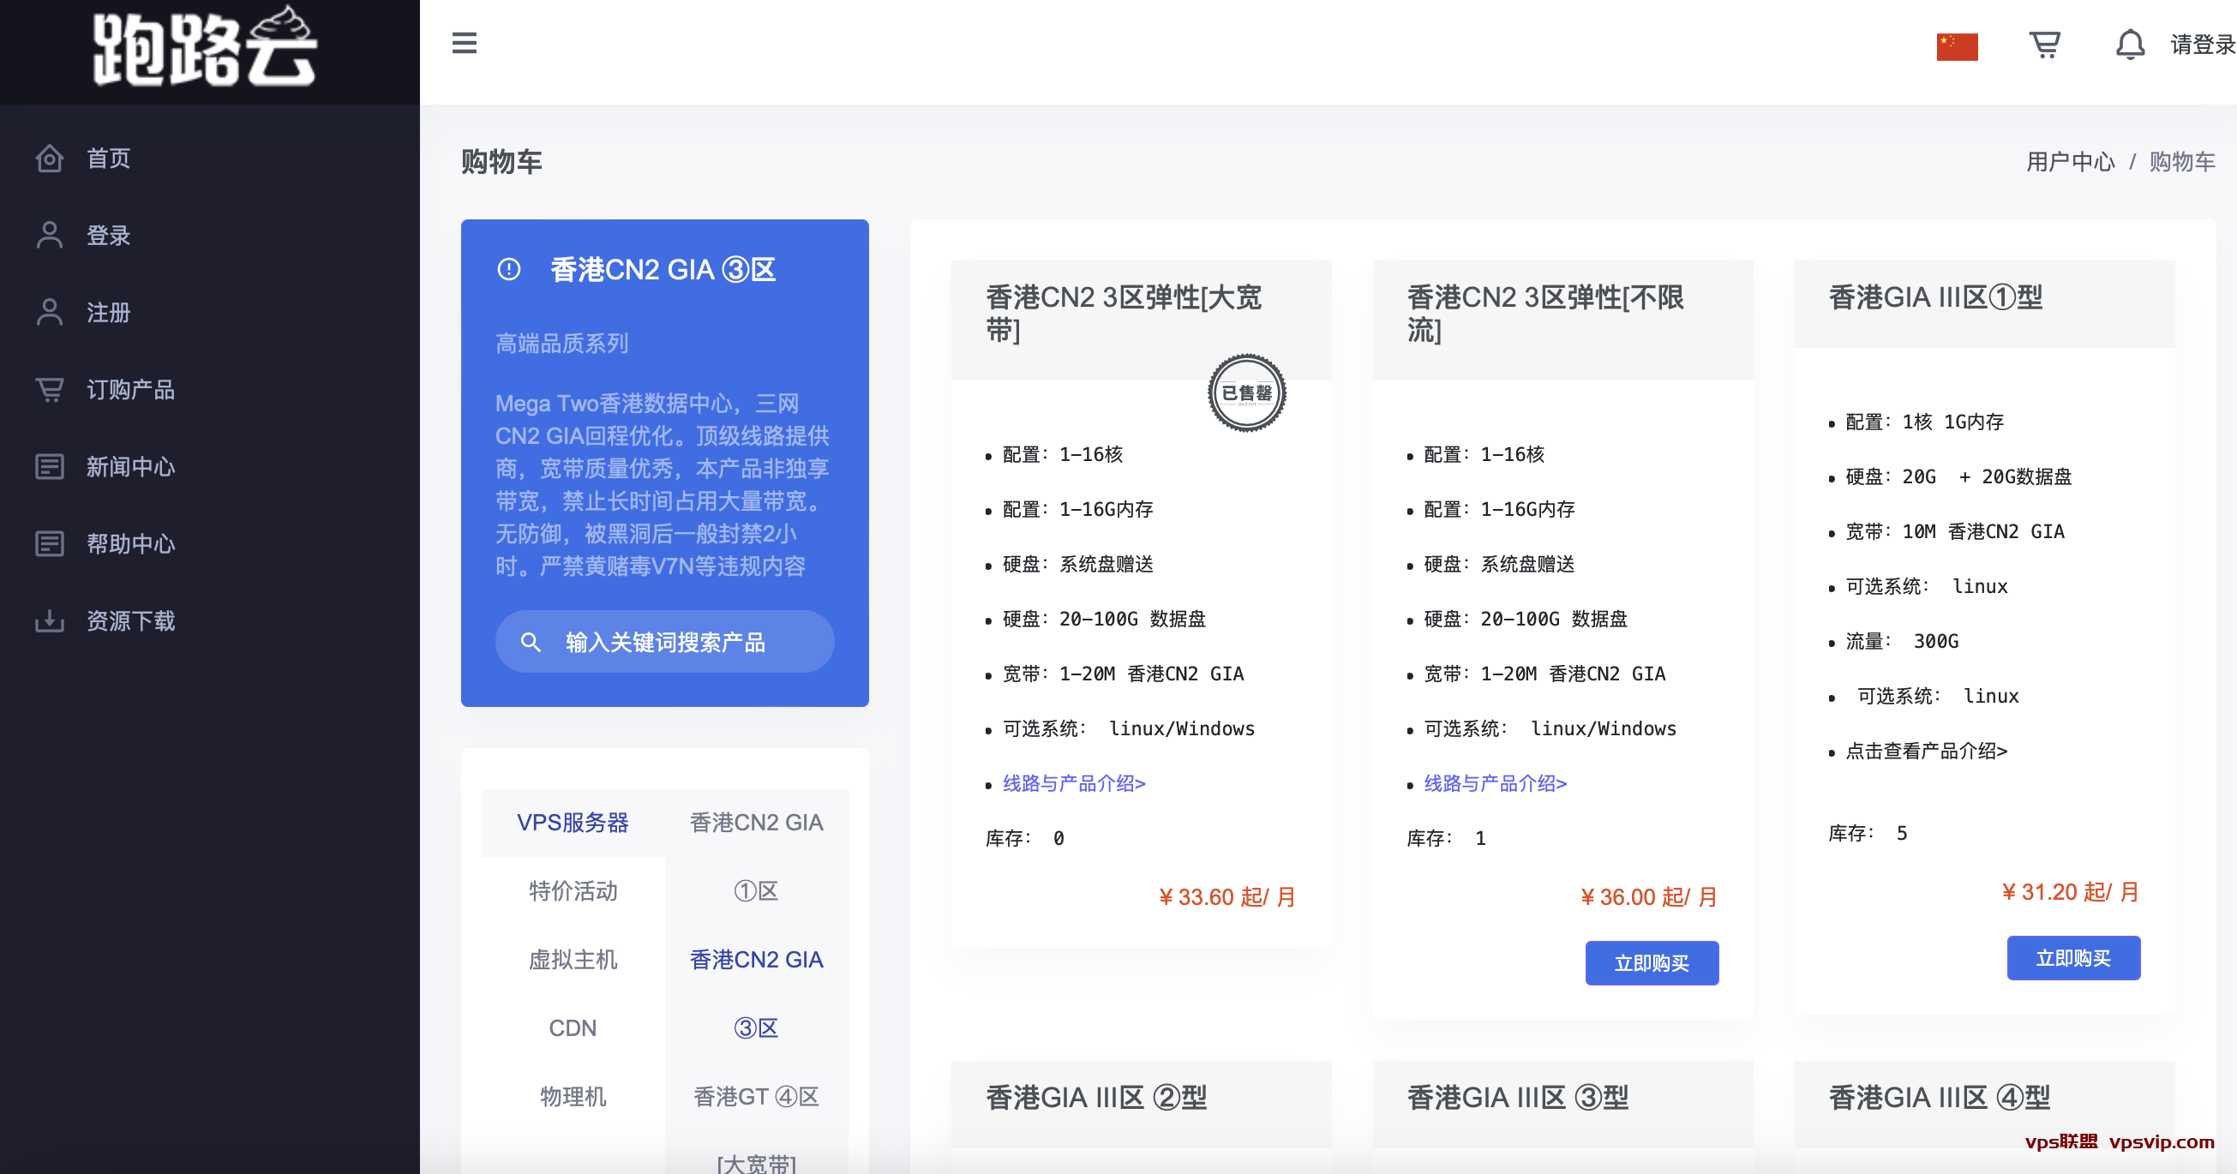
Task: Click the download icon beside 资源下载
Action: click(50, 621)
